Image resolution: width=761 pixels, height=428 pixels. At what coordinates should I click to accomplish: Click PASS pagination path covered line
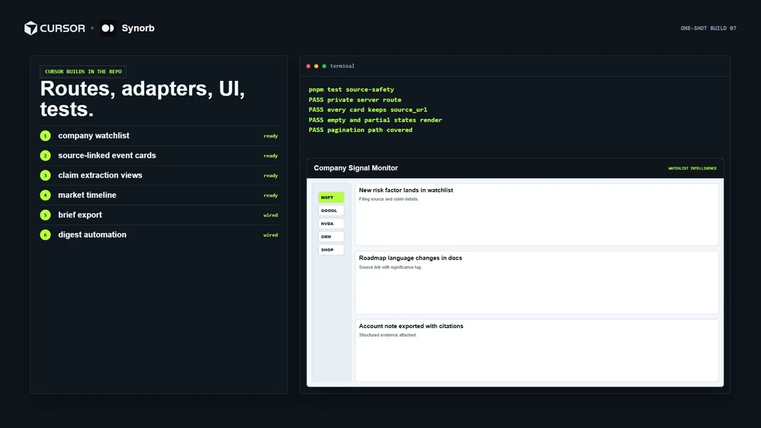(x=360, y=130)
